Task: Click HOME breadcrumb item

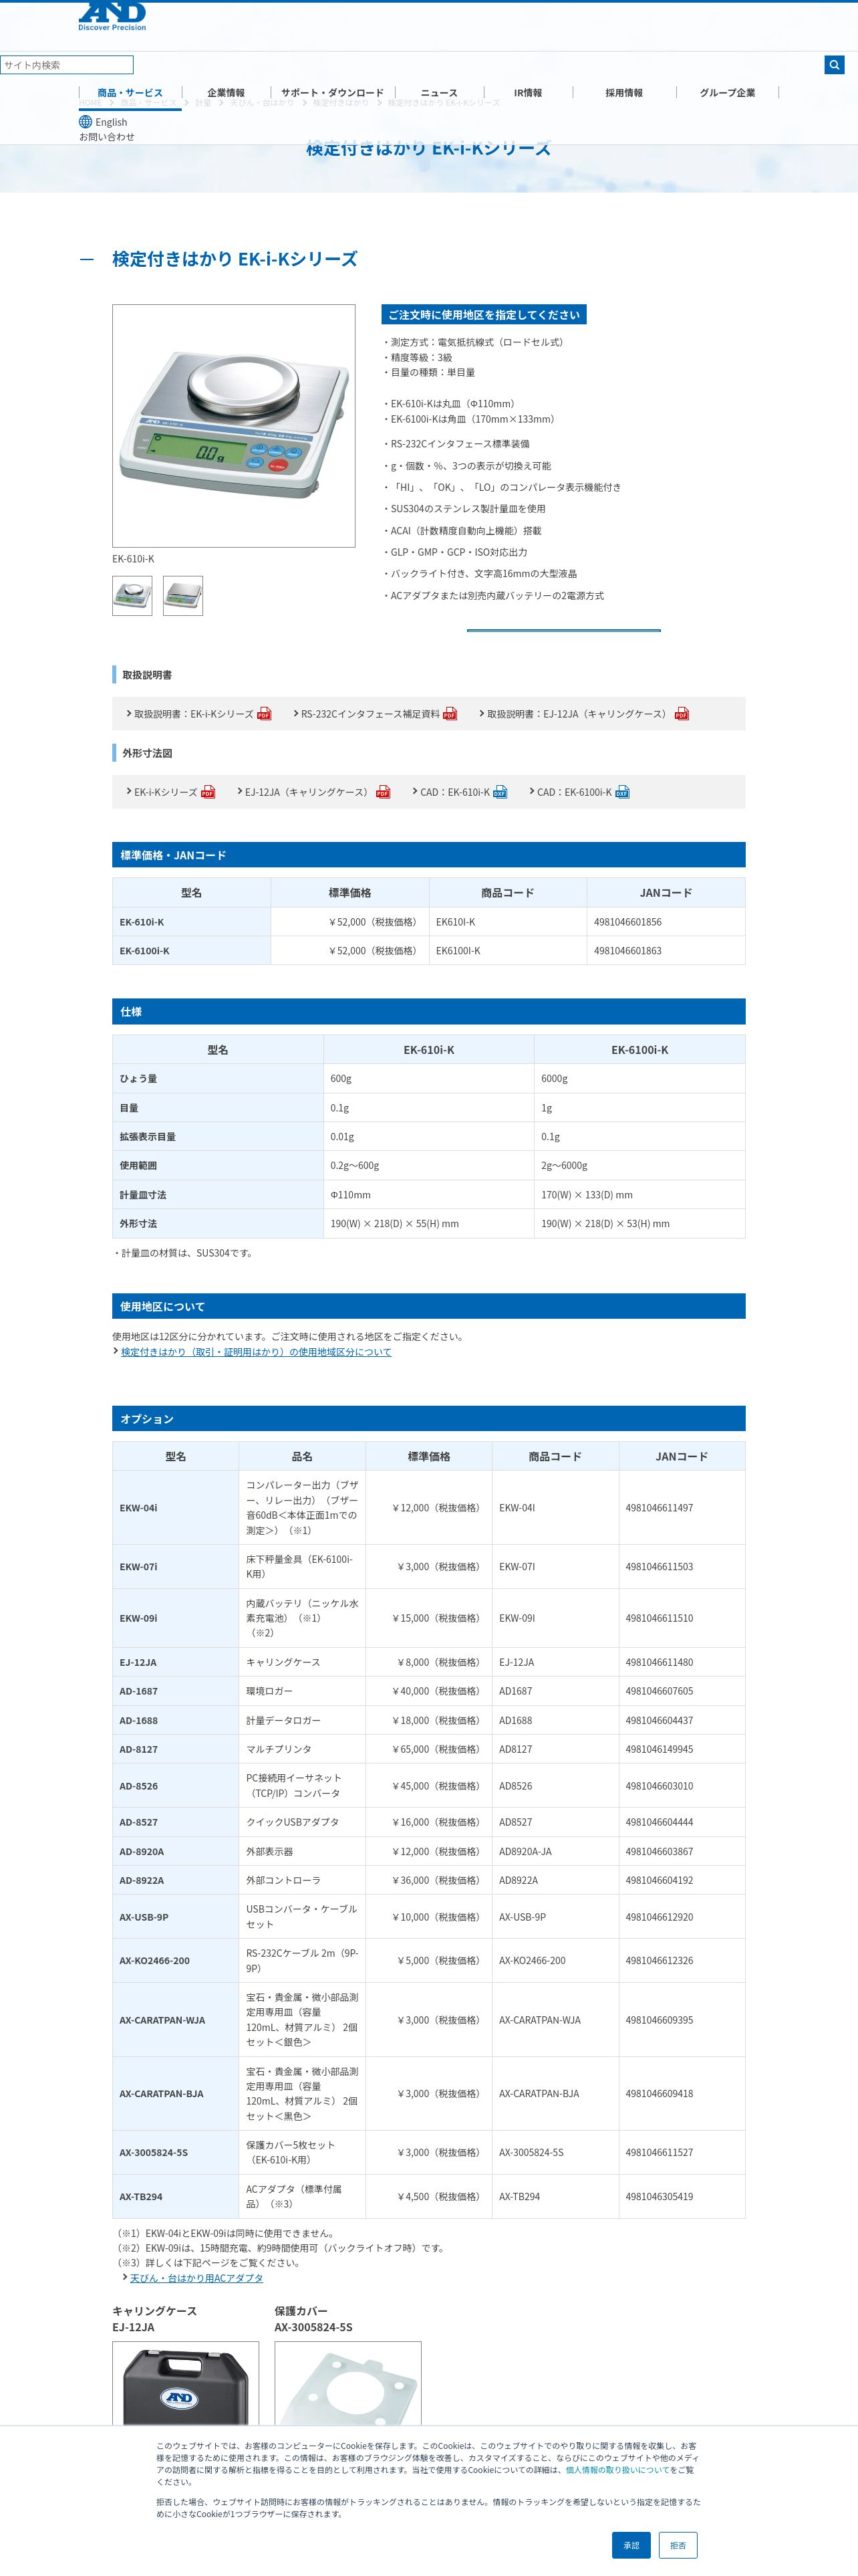Action: click(x=90, y=103)
